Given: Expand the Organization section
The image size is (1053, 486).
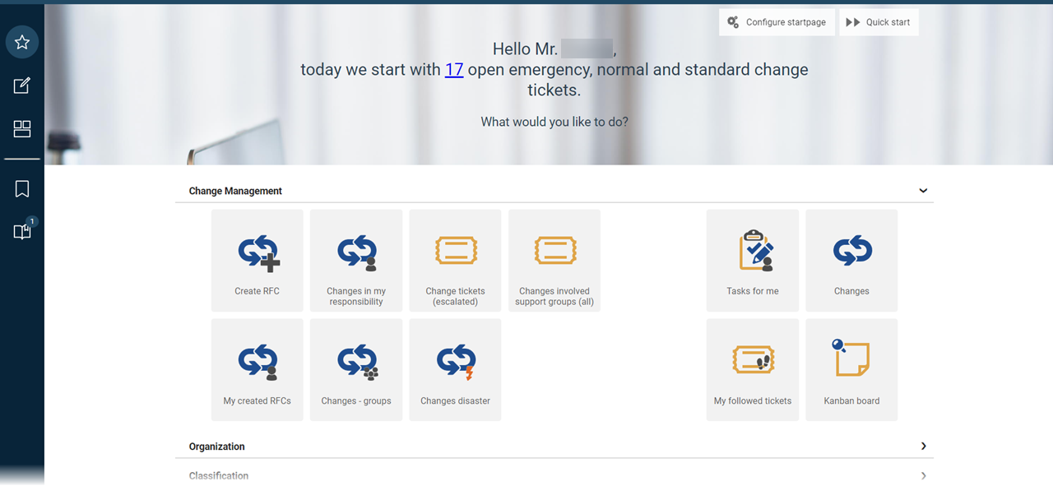Looking at the screenshot, I should tap(922, 446).
